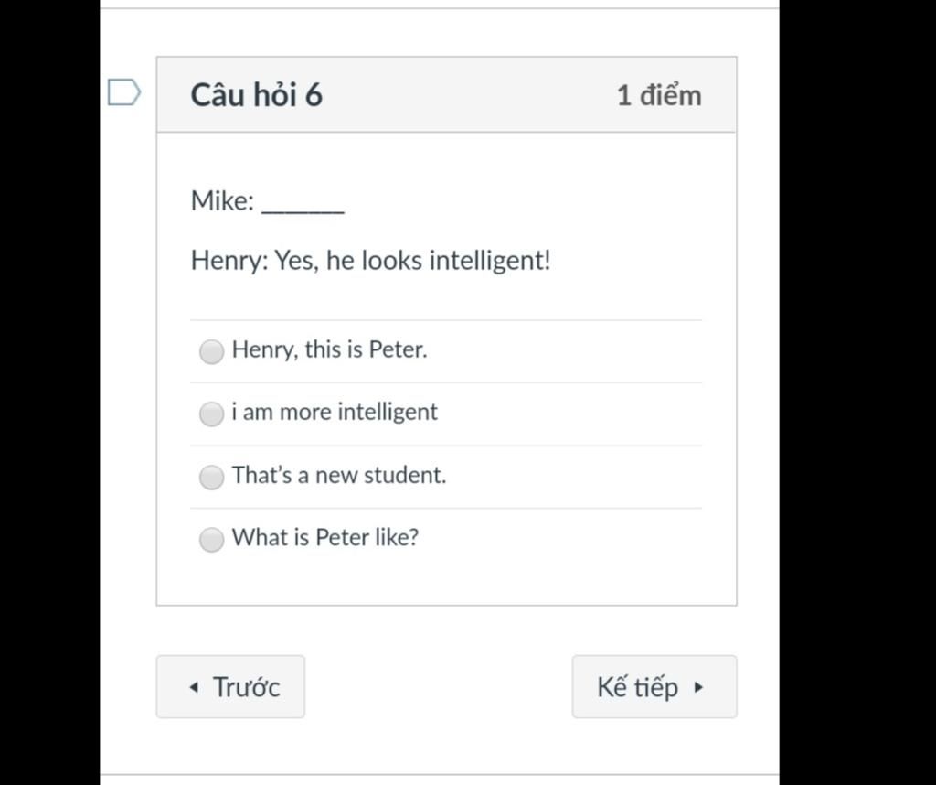Click Henry's reply "Yes, he looks intelligent!"
Viewport: 936px width, 785px height.
click(x=412, y=261)
